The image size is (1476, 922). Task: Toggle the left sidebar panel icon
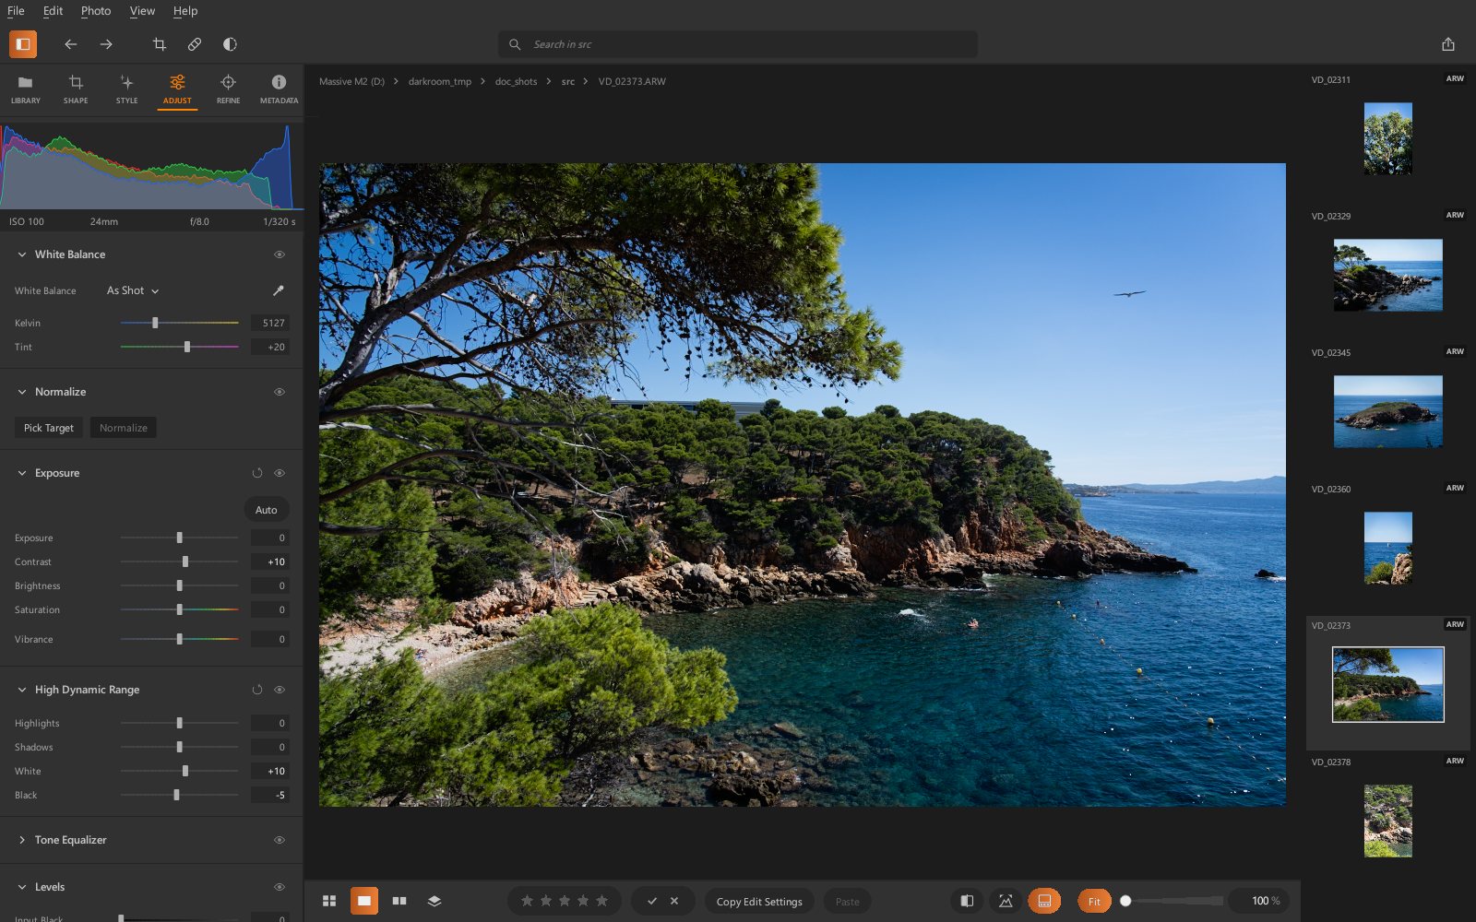(23, 43)
